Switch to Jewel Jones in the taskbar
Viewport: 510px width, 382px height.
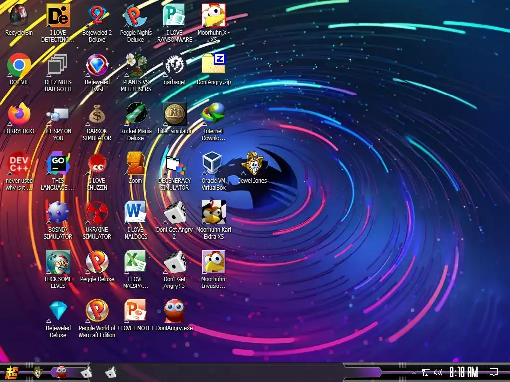38,372
